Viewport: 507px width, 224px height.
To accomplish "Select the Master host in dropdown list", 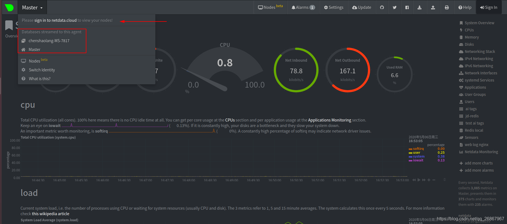I will tap(34, 50).
